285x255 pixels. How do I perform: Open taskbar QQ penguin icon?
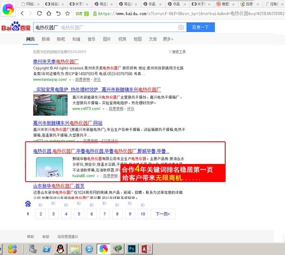(x=60, y=249)
